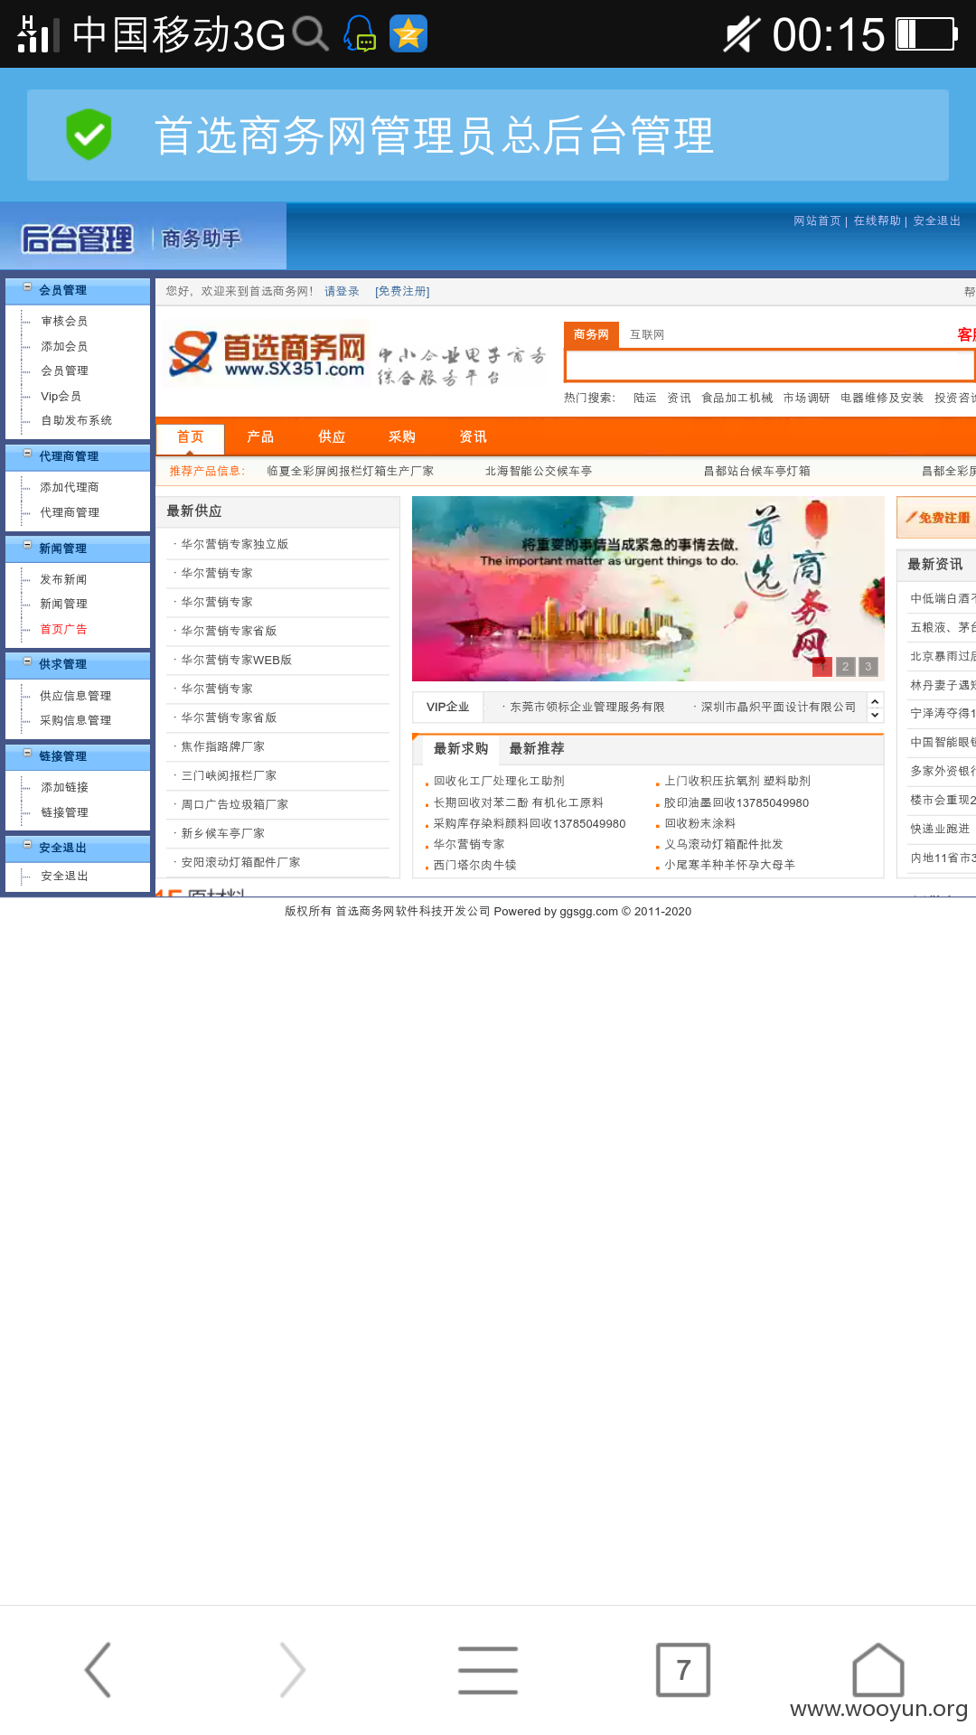Tap the battery indicator icon
The width and height of the screenshot is (976, 1735).
point(926,34)
